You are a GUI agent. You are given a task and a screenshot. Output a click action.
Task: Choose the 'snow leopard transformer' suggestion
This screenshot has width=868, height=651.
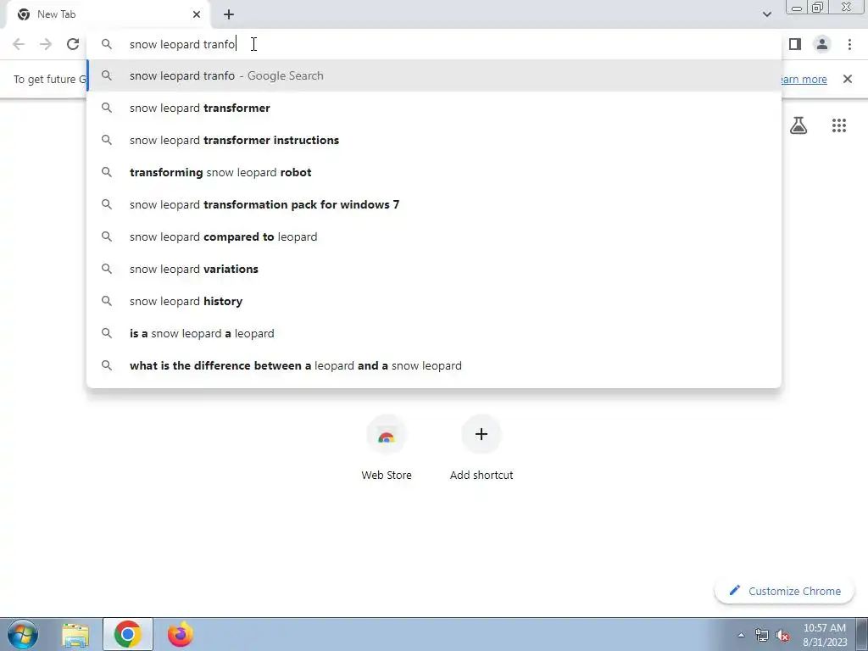click(434, 108)
